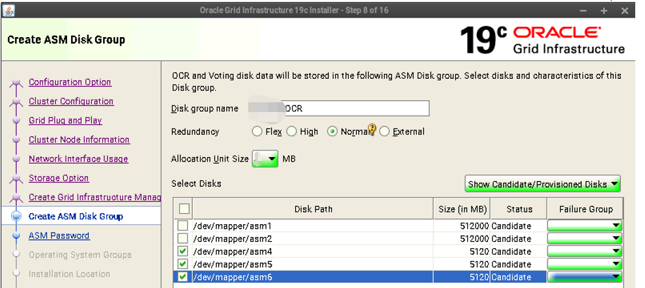Uncheck the /dev/mapper/asm5 disk checkbox

[183, 264]
